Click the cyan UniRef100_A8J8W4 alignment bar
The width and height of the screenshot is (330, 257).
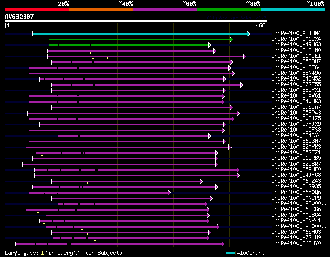point(140,34)
